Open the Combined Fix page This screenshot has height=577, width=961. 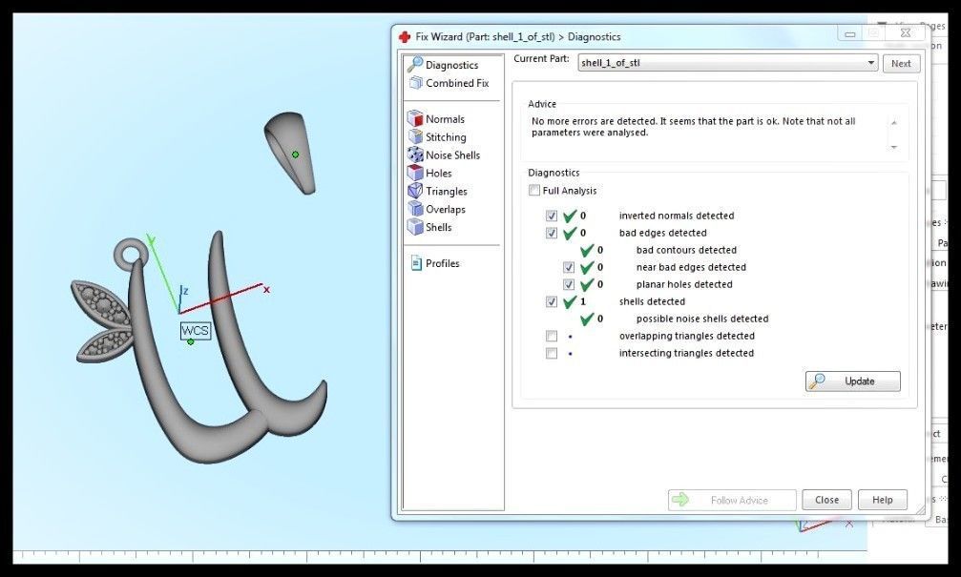[x=449, y=83]
